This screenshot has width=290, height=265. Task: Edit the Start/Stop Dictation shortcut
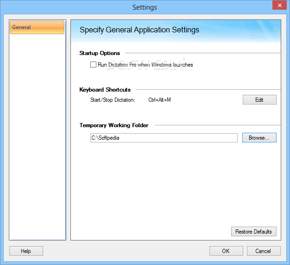[259, 100]
